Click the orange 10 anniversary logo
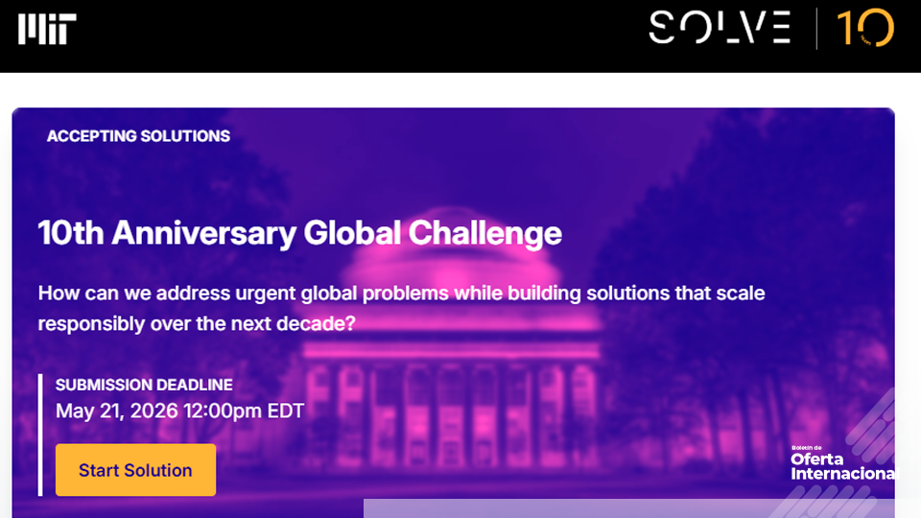This screenshot has width=921, height=518. [x=865, y=29]
